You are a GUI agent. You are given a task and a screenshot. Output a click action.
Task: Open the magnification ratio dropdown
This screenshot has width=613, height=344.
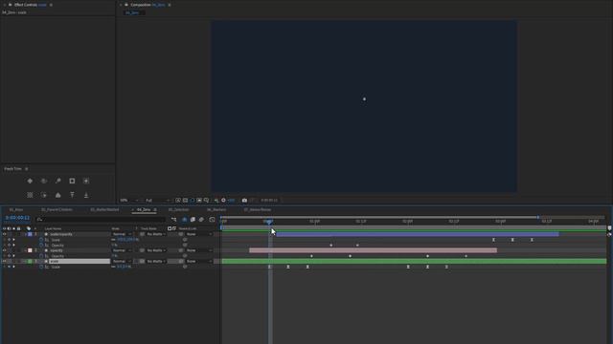click(x=129, y=200)
